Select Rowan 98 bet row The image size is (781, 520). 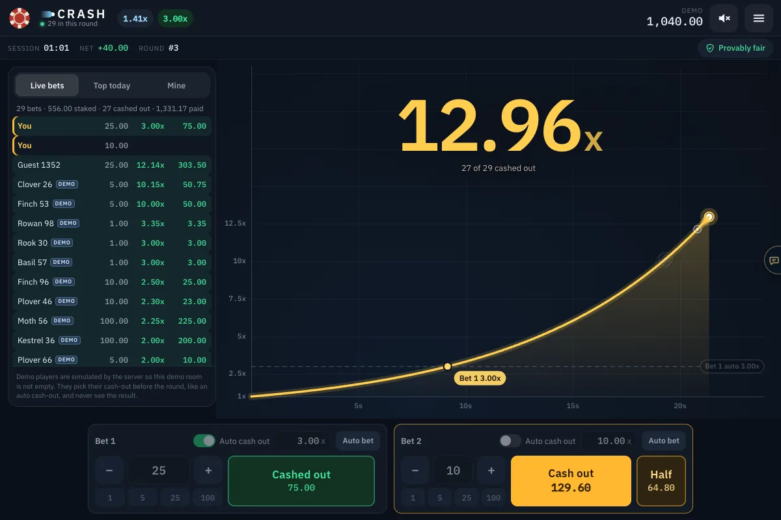click(112, 224)
